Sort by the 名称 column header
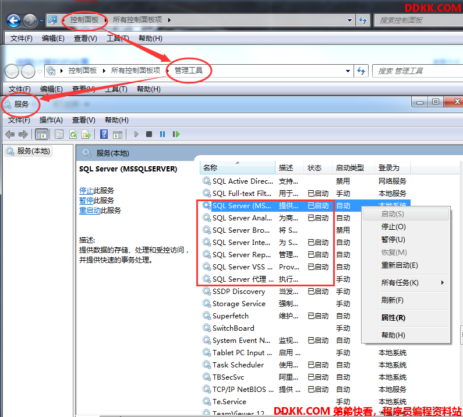Viewport: 463px width, 417px height. (x=238, y=168)
